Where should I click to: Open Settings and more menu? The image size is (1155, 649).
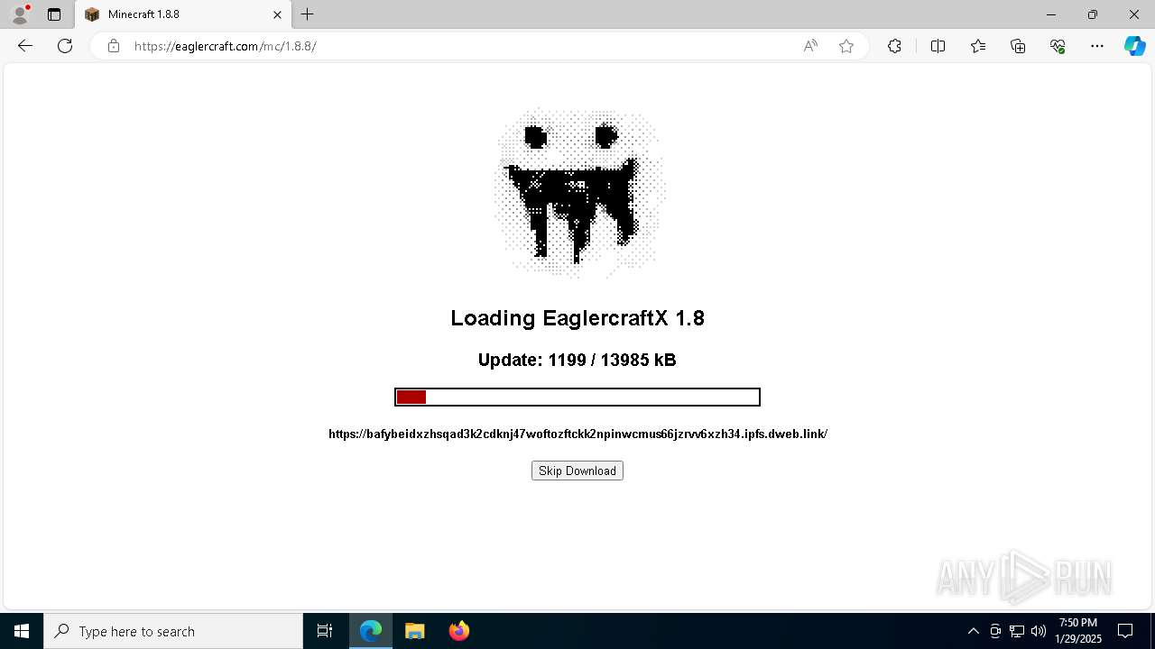coord(1097,46)
